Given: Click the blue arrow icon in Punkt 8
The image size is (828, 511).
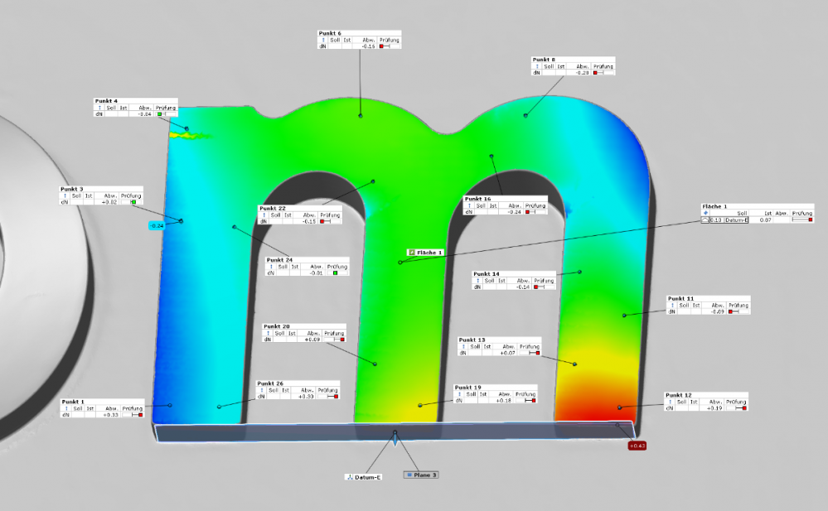Looking at the screenshot, I should coord(536,65).
